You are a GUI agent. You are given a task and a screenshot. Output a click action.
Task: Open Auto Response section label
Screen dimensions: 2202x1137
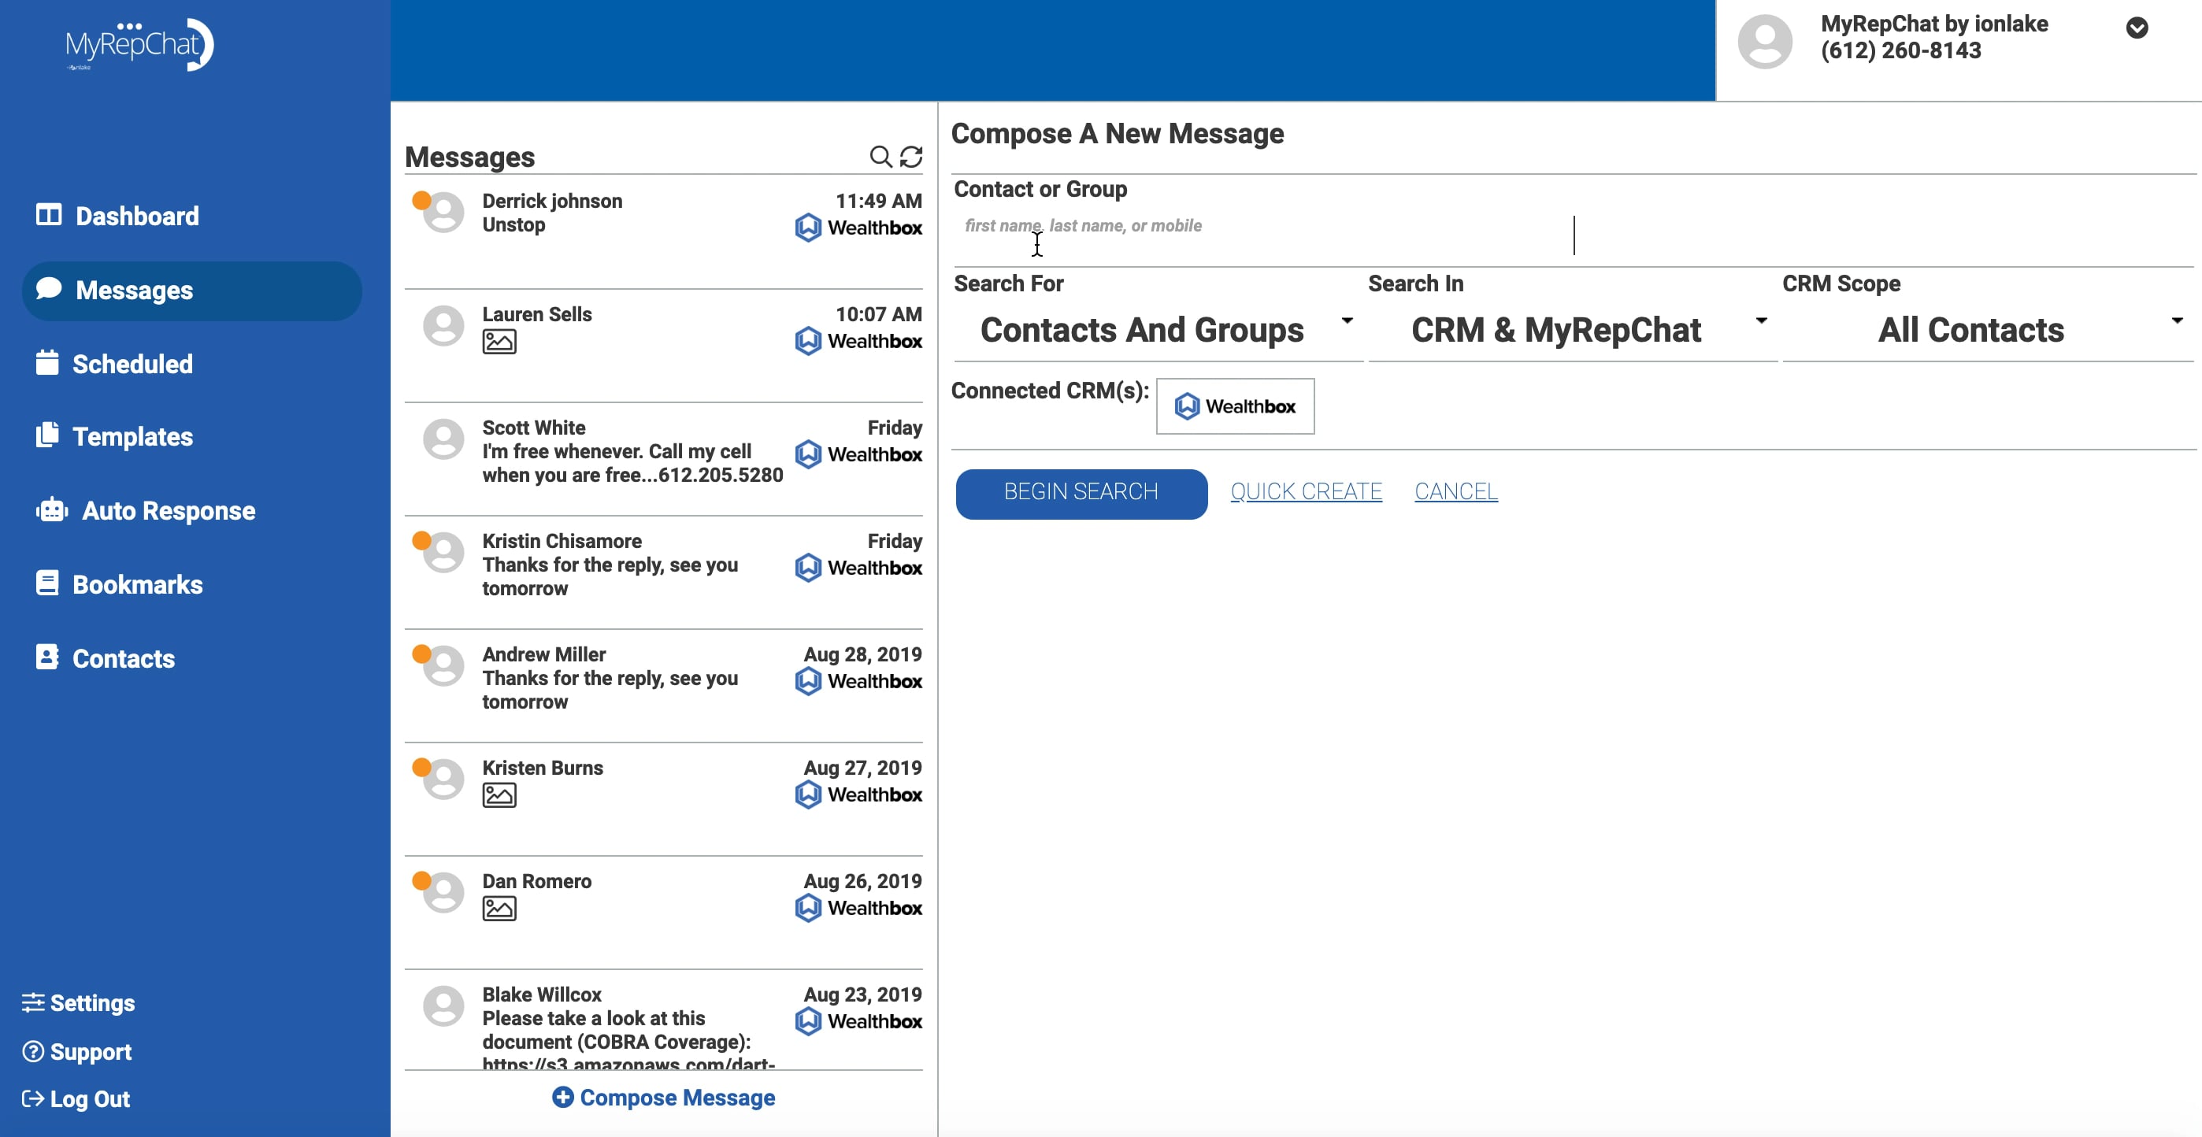(x=169, y=510)
